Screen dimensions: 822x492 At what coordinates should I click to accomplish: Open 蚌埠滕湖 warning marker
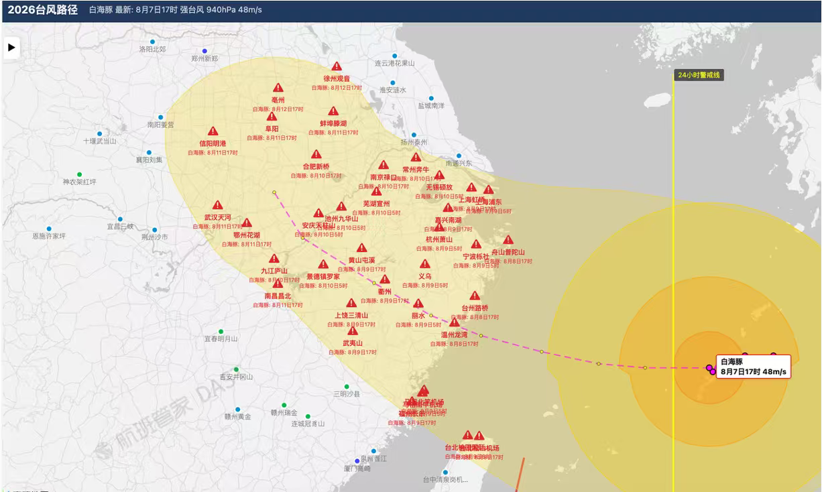pos(333,111)
